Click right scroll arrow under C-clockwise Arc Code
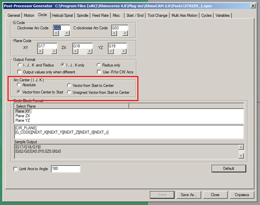Screen dimensions: 260x205 pos(125,33)
